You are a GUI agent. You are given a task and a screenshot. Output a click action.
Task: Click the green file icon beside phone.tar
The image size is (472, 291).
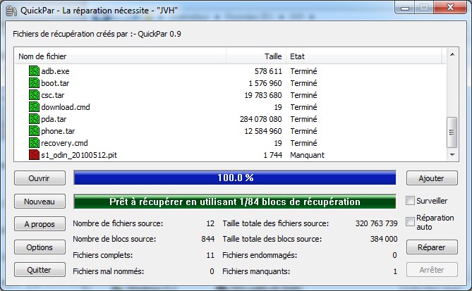point(34,131)
